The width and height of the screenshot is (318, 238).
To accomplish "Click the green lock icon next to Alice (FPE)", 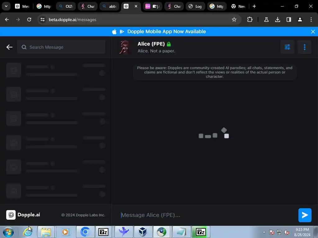I will (169, 44).
